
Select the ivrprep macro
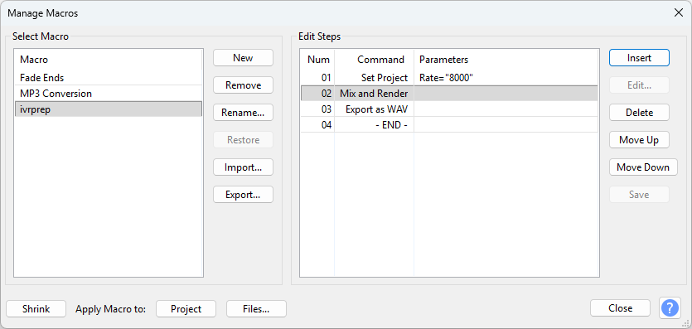[108, 109]
